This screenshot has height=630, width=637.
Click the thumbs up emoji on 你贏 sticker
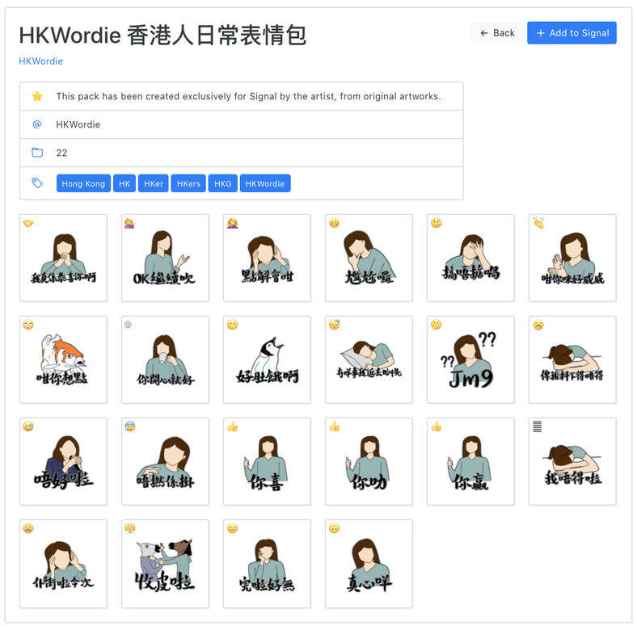point(437,426)
